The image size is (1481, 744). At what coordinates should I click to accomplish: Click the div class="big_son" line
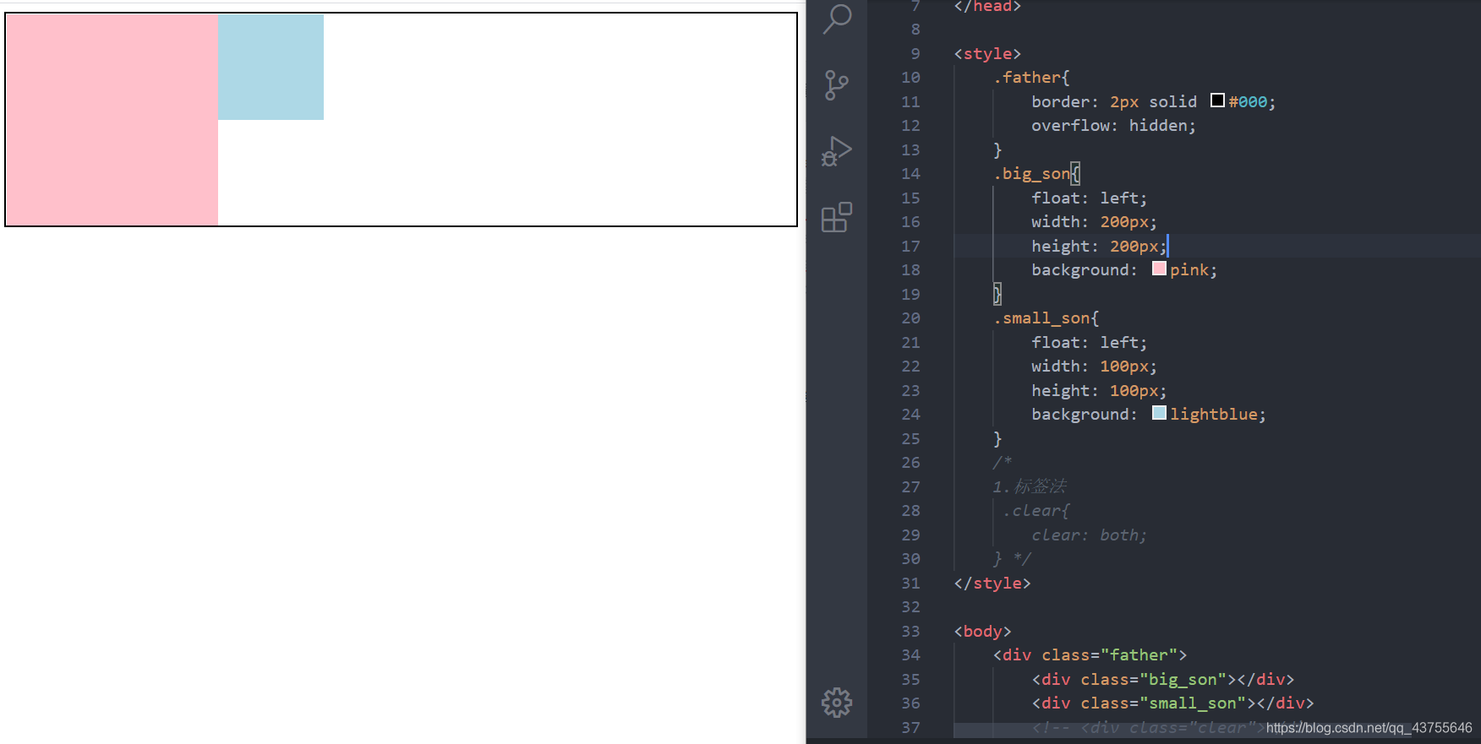(1162, 680)
